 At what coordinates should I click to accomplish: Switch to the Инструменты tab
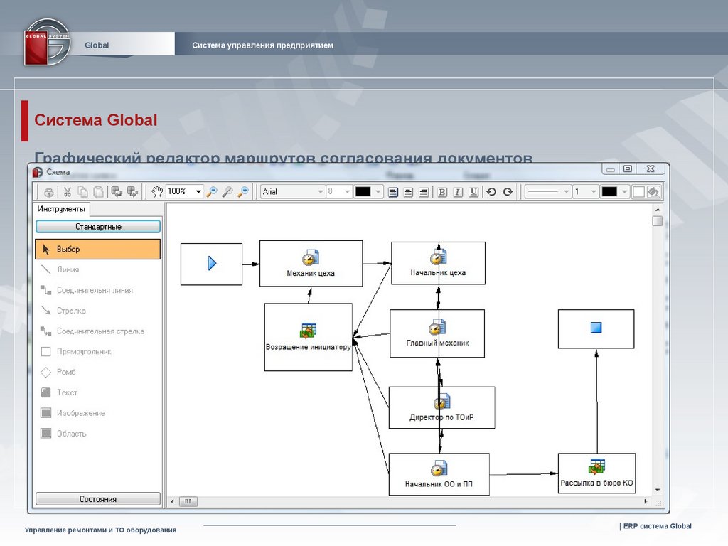point(62,209)
